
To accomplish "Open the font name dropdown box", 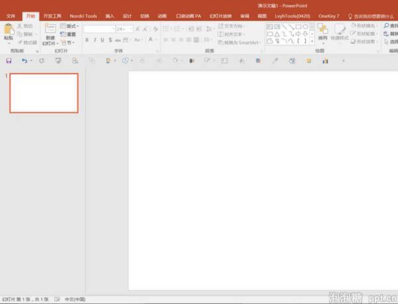I will click(x=99, y=29).
